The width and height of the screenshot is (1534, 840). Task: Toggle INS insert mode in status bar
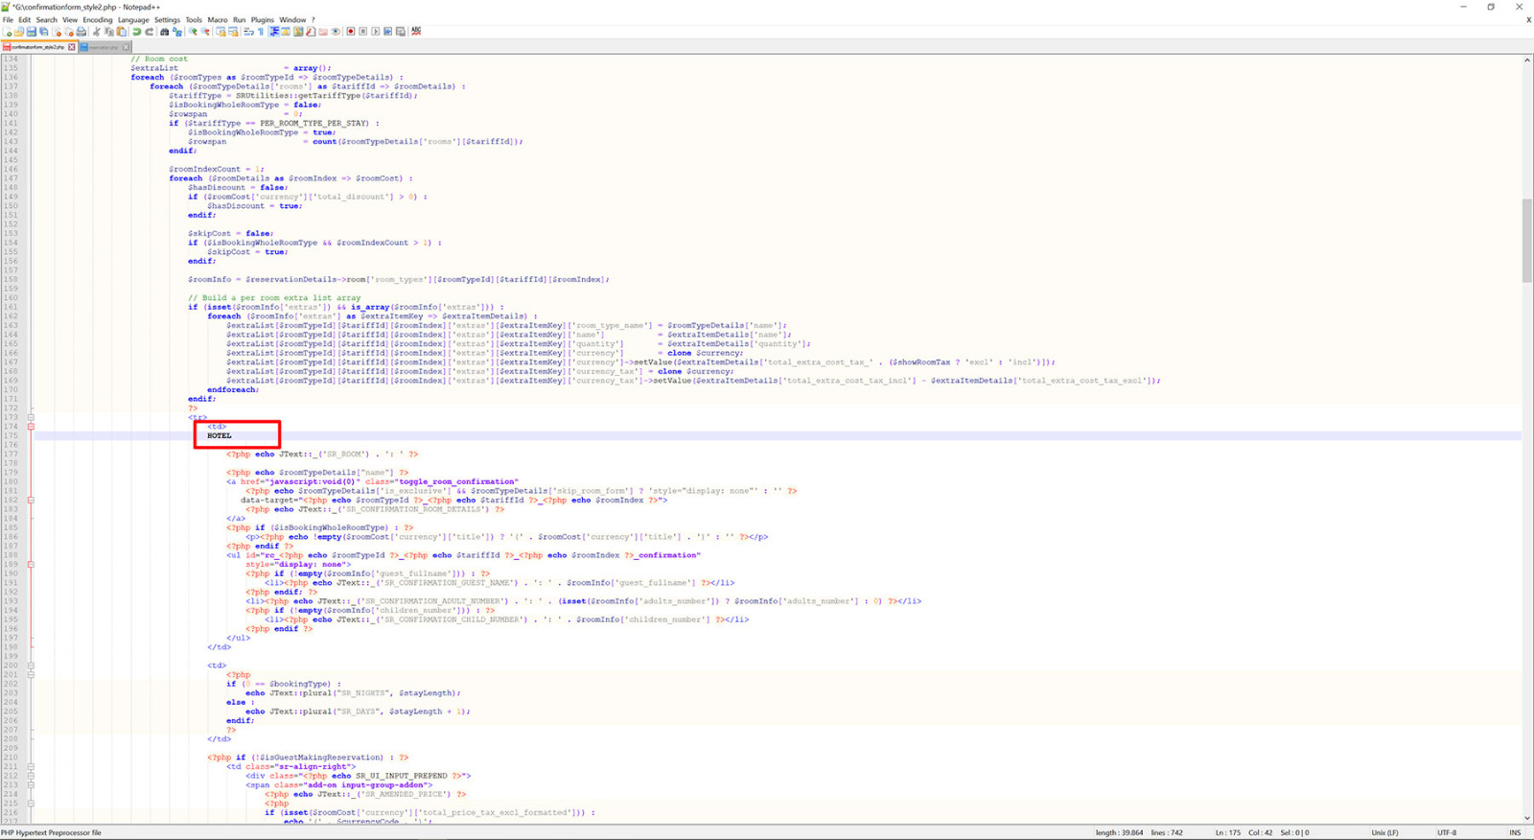tap(1515, 832)
